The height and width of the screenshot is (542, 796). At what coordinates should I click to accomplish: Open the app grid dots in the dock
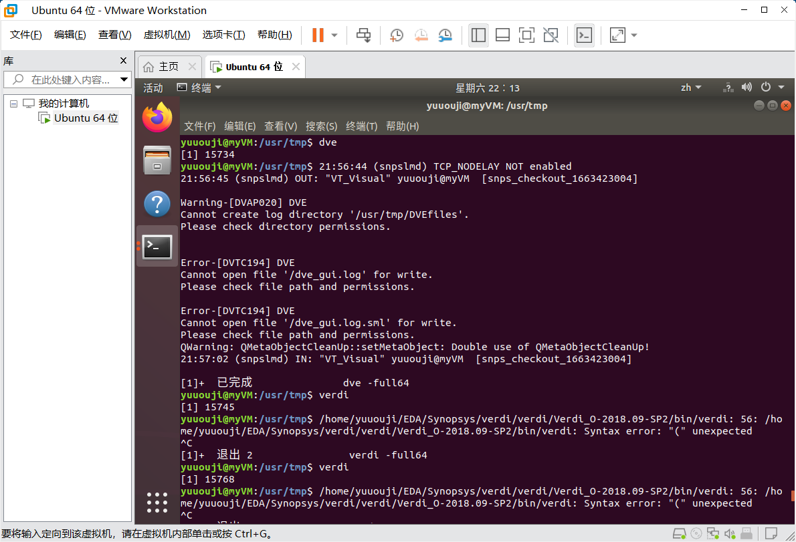coord(157,503)
